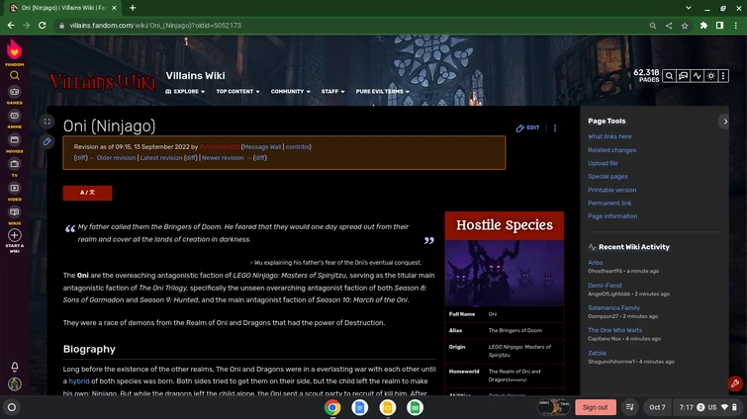The width and height of the screenshot is (747, 419).
Task: Open a new Chrome tab
Action: coord(133,8)
